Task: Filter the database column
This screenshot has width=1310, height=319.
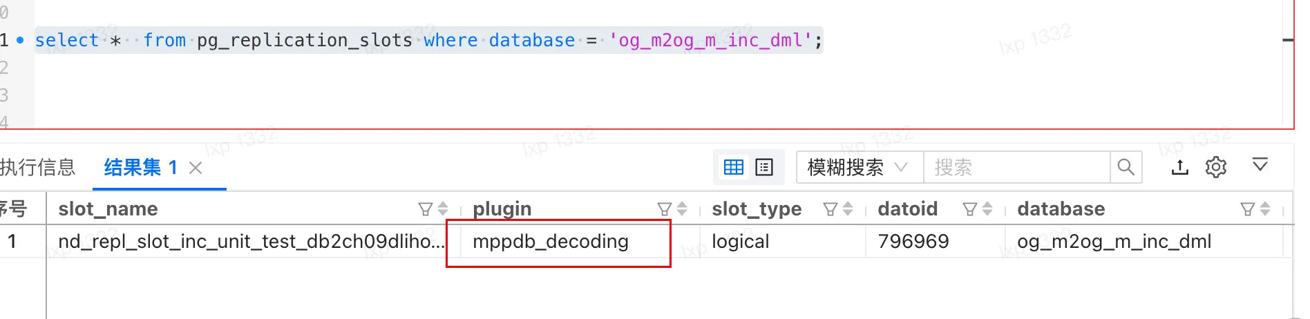Action: (x=1248, y=209)
